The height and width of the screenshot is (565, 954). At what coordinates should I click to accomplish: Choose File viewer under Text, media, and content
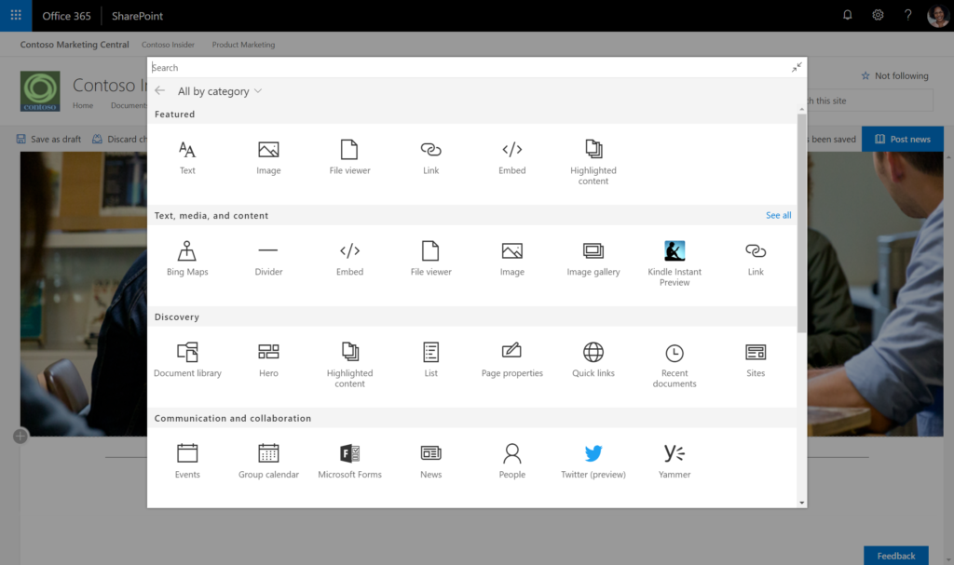click(430, 259)
